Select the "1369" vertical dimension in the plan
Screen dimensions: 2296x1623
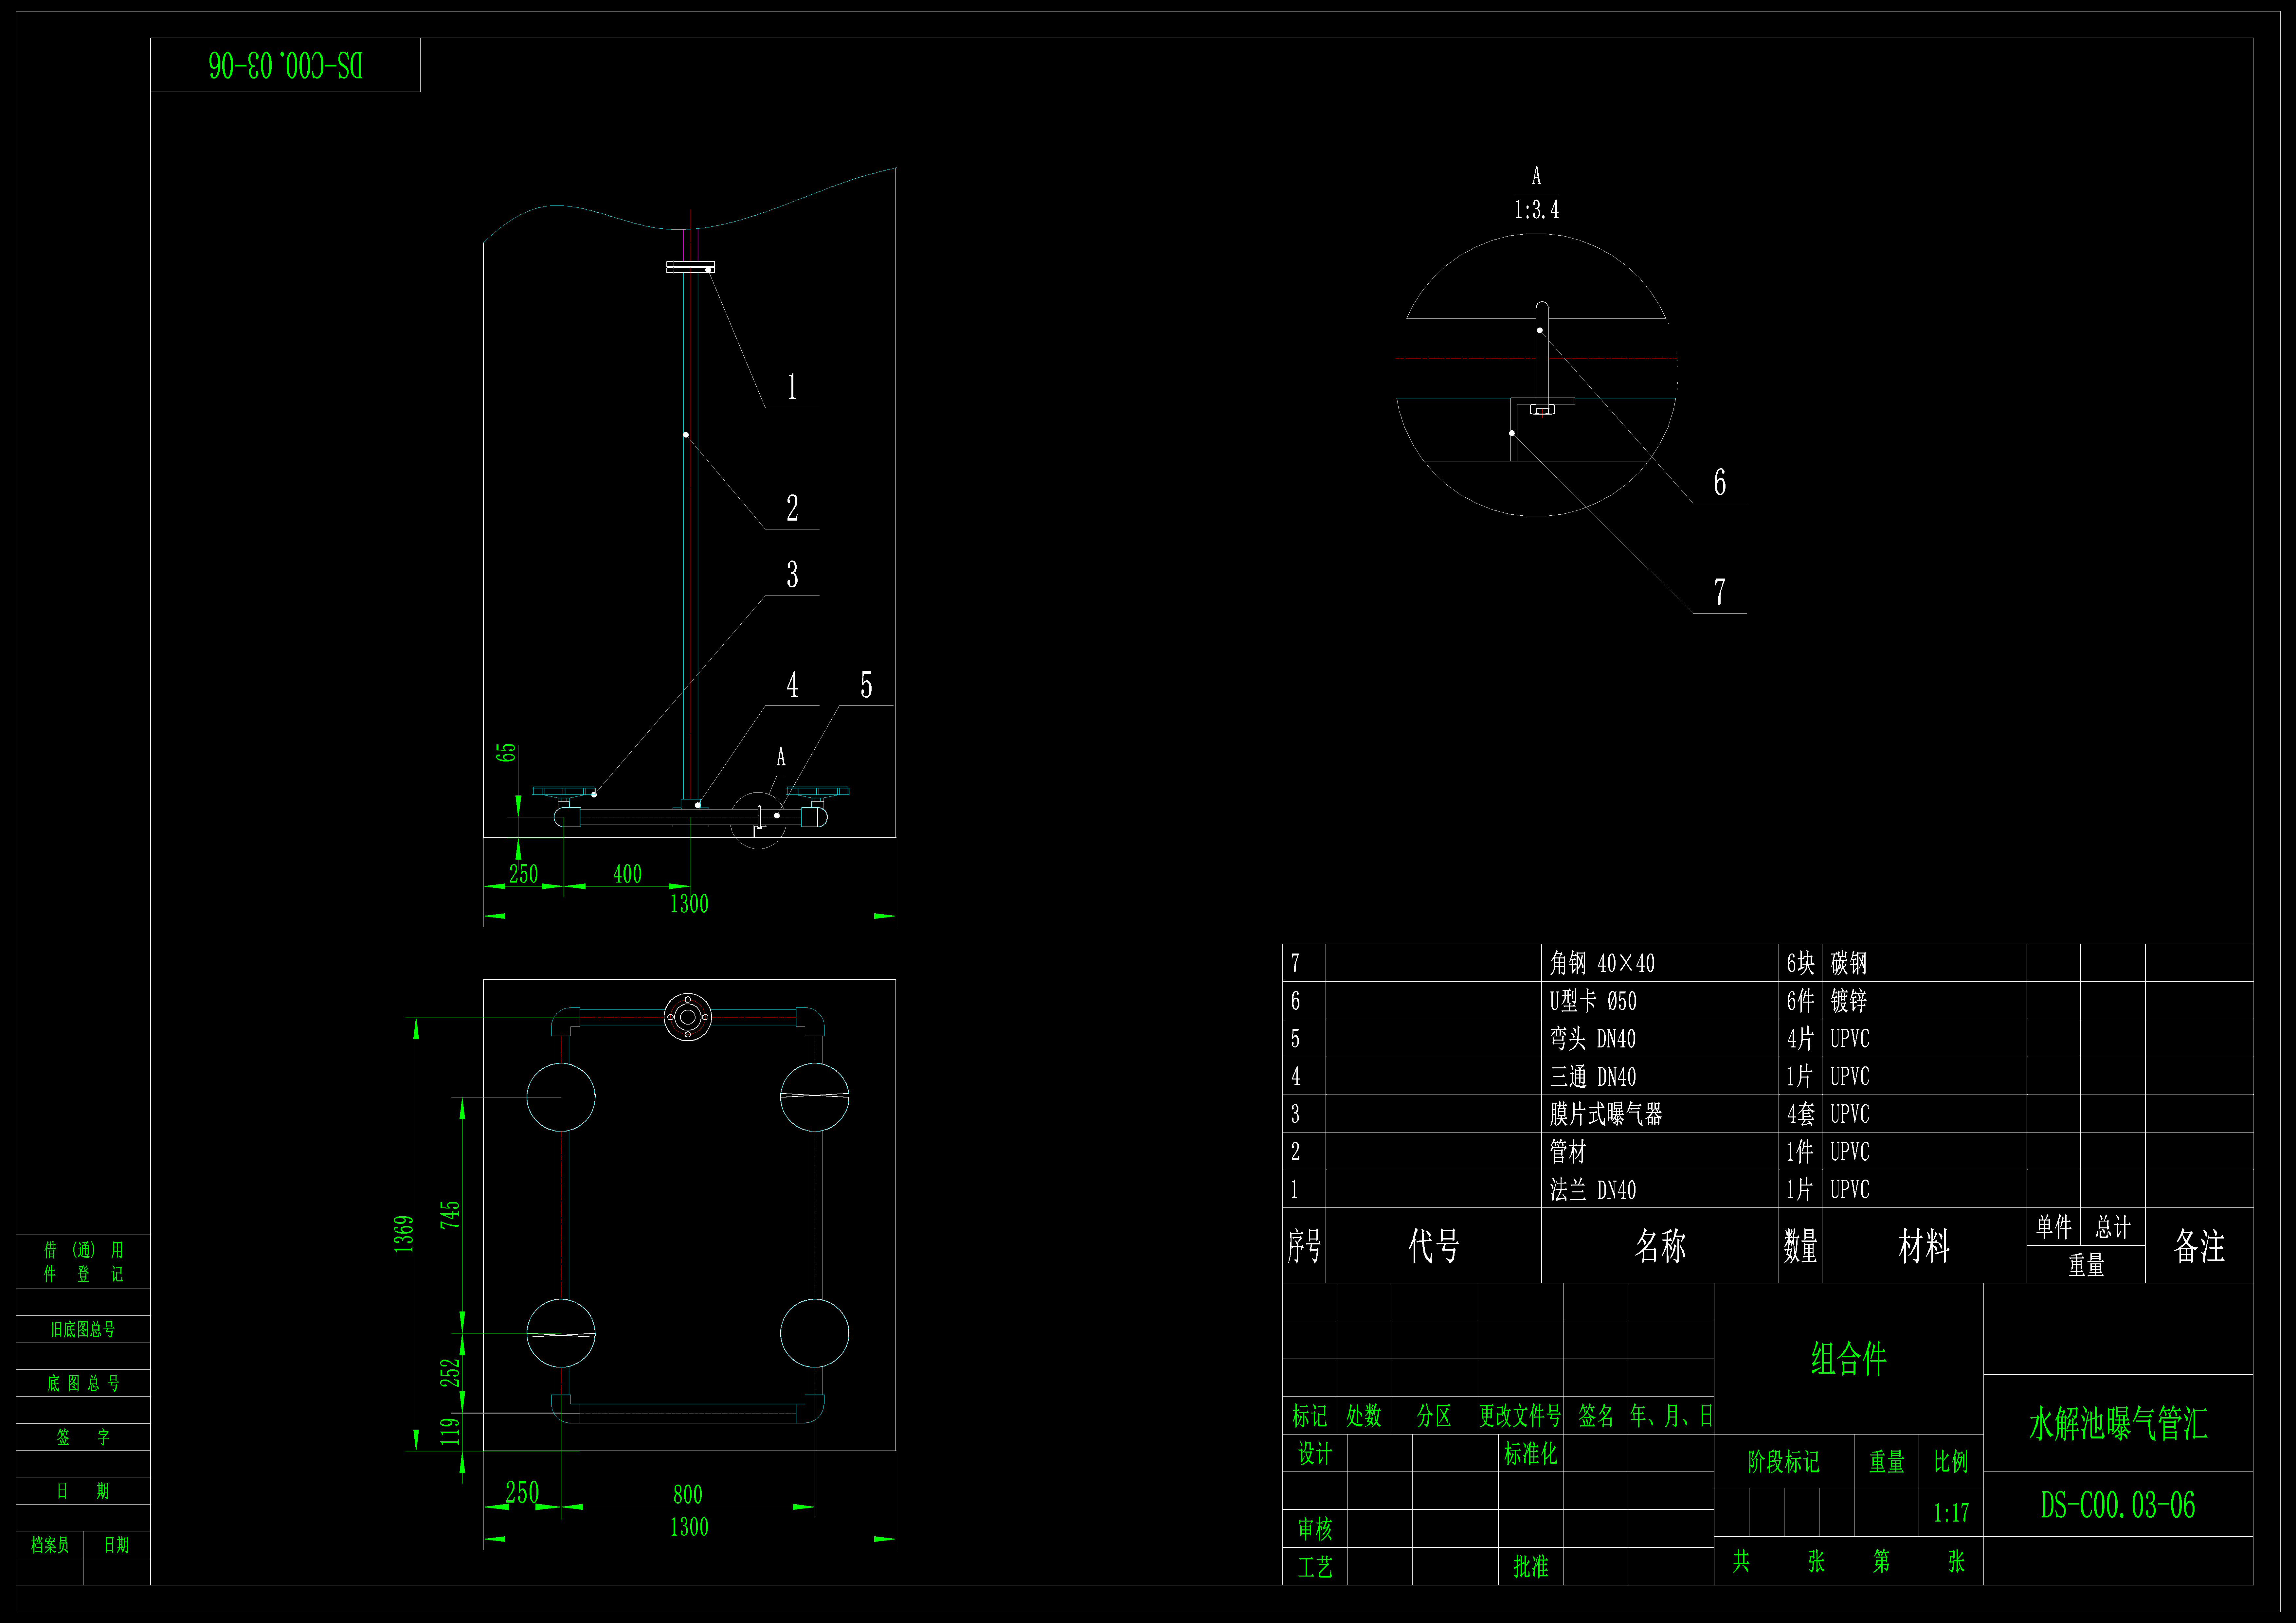[404, 1234]
